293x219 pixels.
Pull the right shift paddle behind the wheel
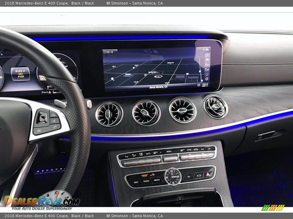click(60, 103)
